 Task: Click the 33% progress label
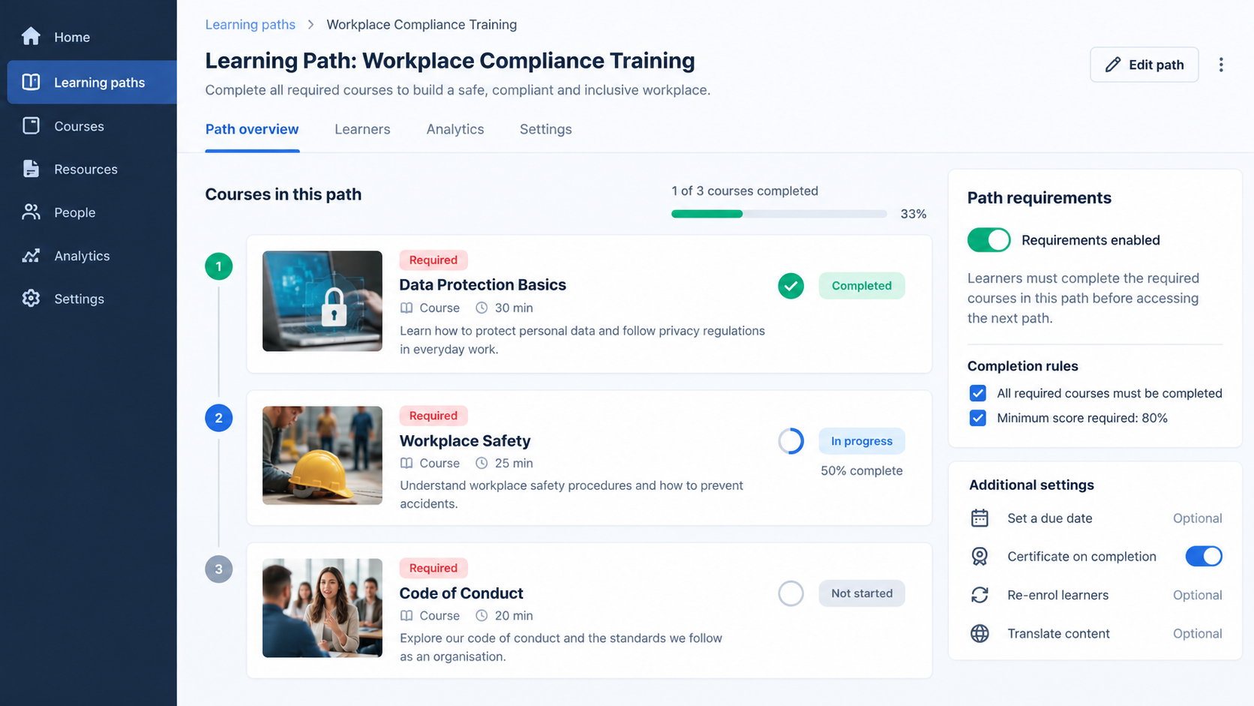coord(913,214)
